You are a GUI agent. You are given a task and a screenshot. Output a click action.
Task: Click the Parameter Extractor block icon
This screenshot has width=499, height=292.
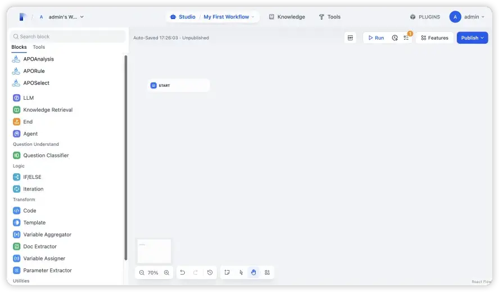pyautogui.click(x=16, y=270)
